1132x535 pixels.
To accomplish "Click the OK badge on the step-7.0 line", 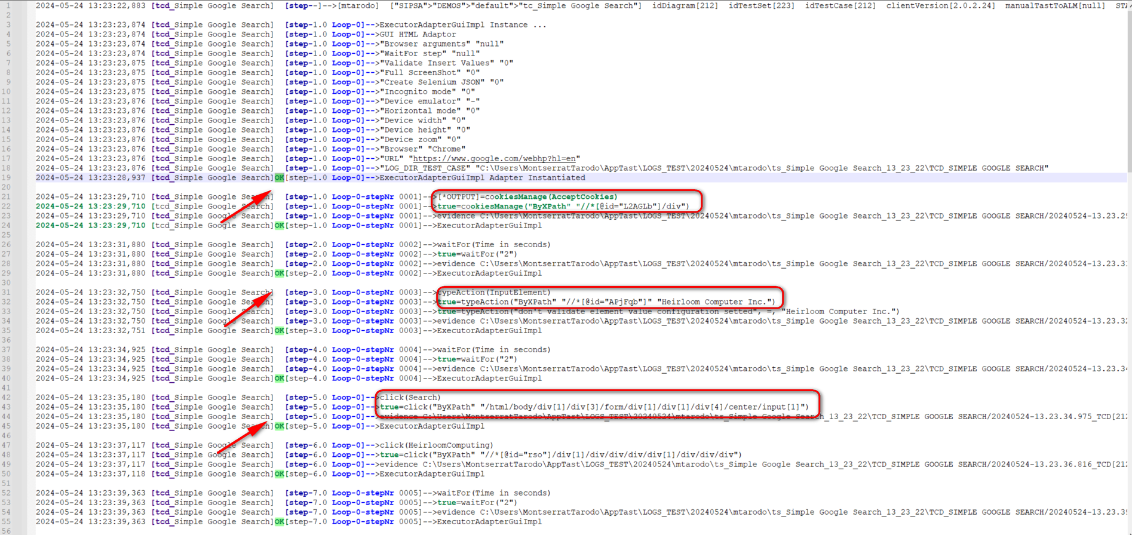I will coord(279,522).
